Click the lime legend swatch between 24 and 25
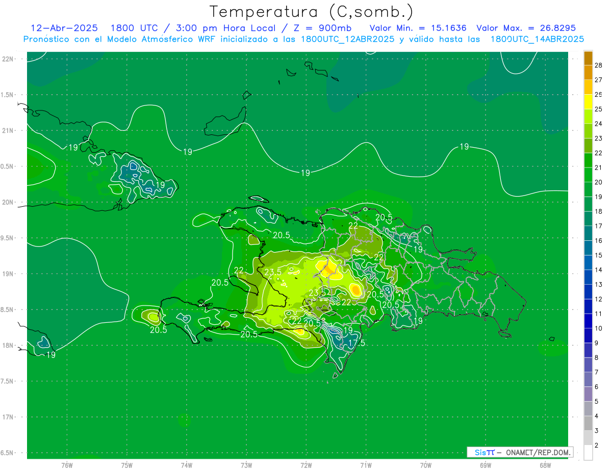This screenshot has width=612, height=472. click(x=588, y=117)
